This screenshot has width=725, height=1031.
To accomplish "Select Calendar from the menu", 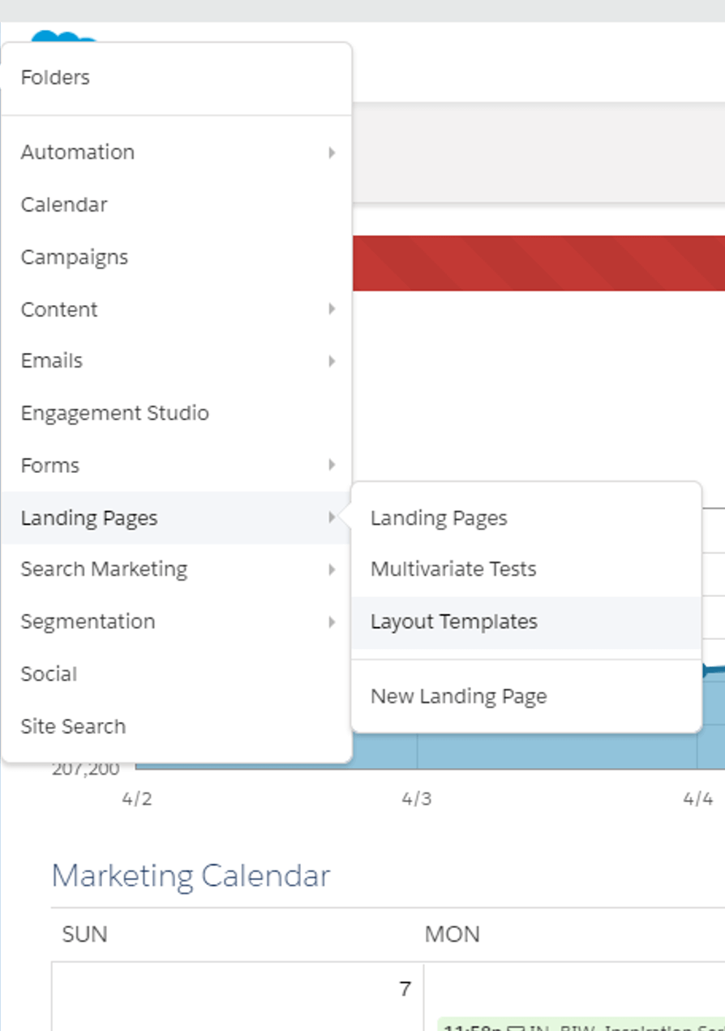I will click(x=64, y=204).
